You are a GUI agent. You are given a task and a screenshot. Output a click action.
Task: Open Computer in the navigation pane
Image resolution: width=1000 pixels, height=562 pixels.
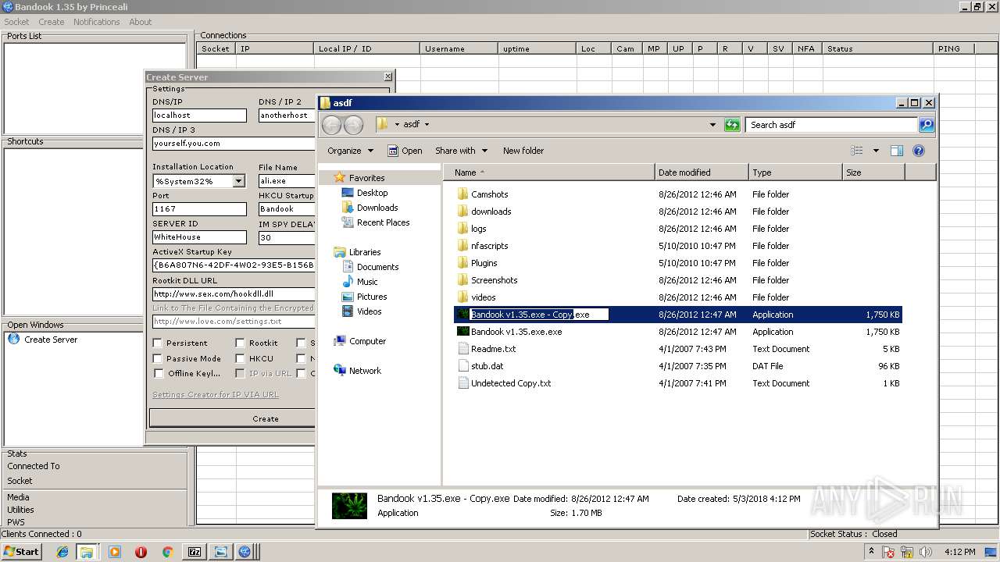(x=359, y=341)
